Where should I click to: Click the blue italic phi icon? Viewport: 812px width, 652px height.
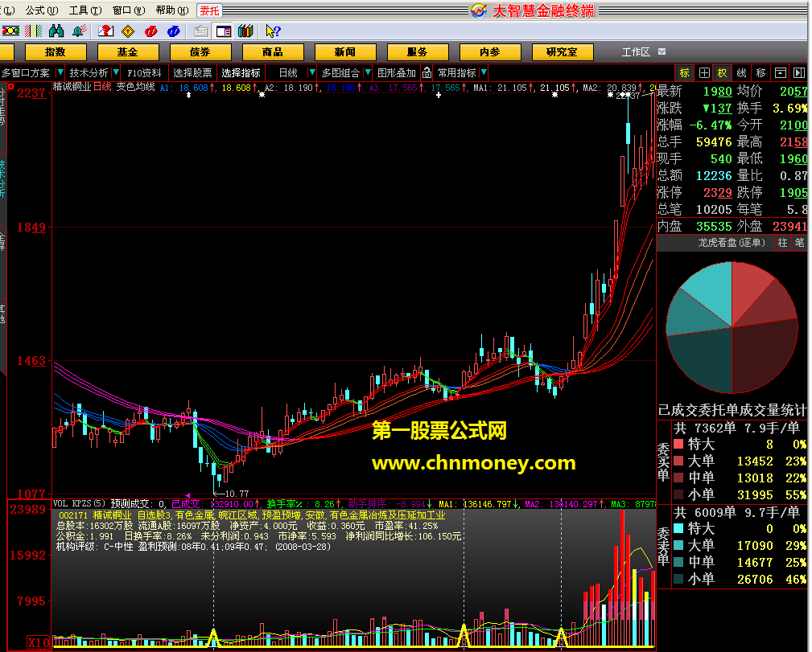174,31
